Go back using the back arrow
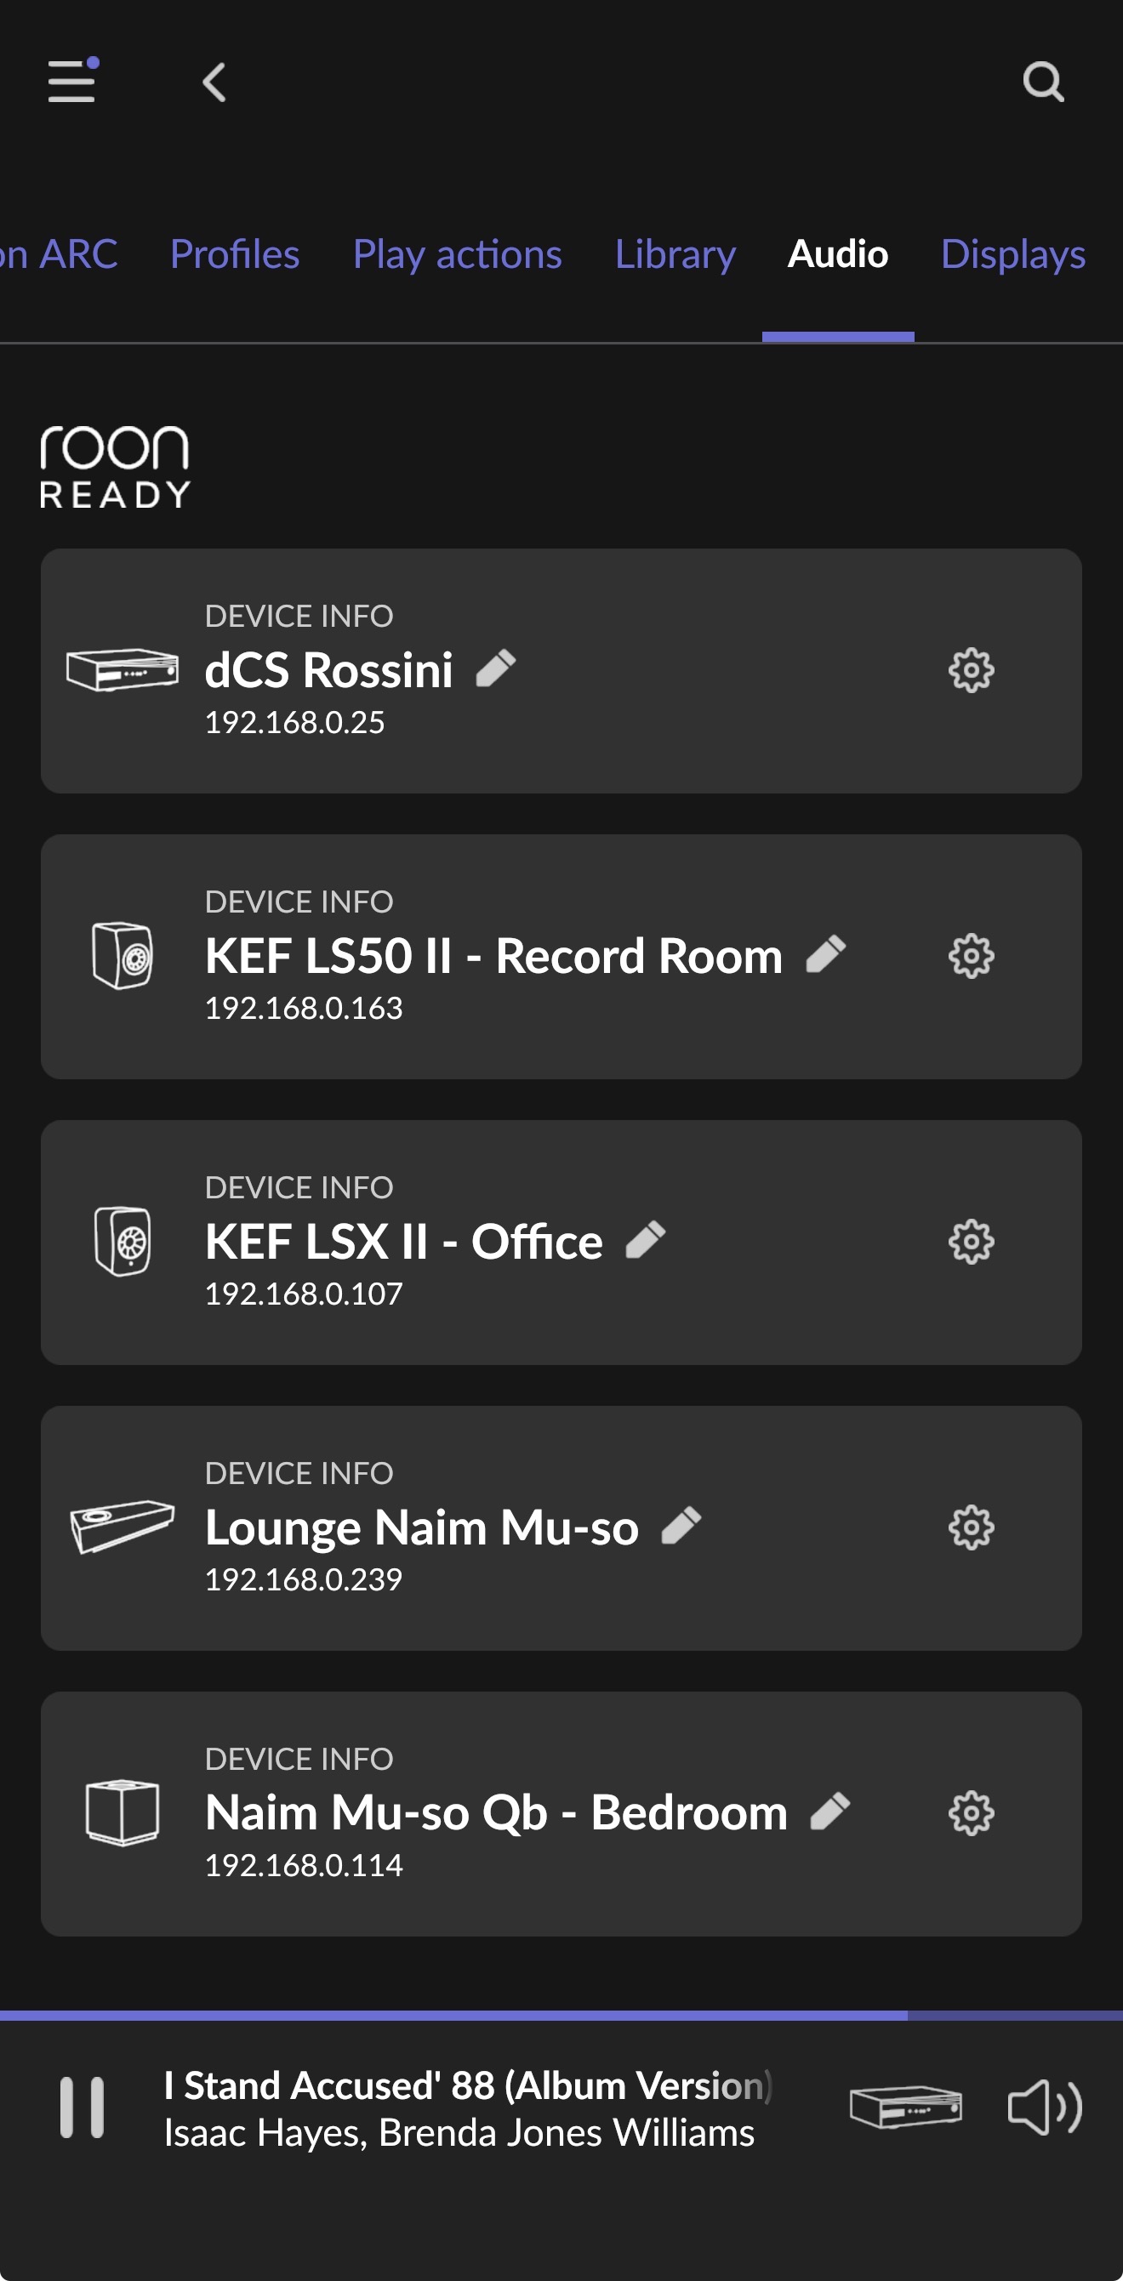 (x=214, y=82)
